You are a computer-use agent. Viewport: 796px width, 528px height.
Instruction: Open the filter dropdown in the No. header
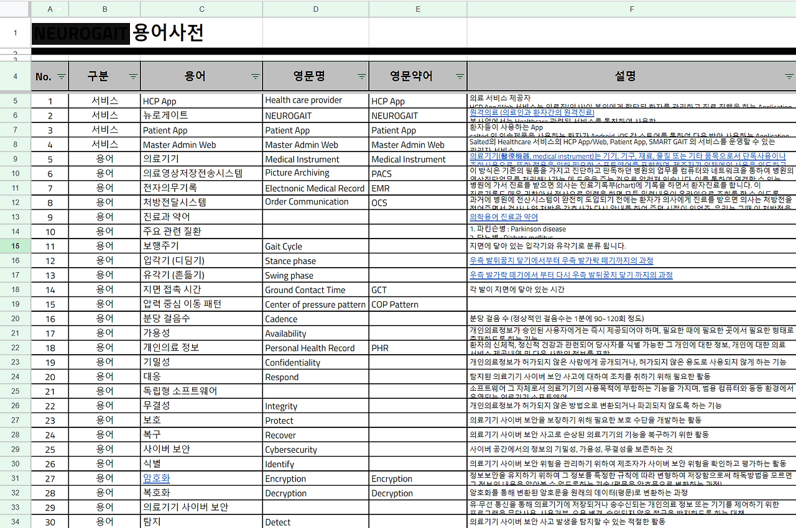coord(62,76)
